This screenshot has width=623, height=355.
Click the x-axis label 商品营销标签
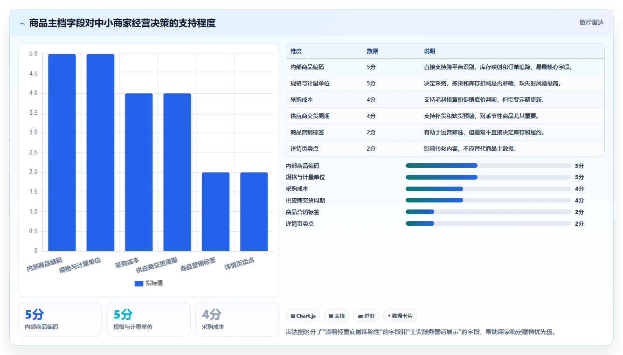(x=198, y=265)
